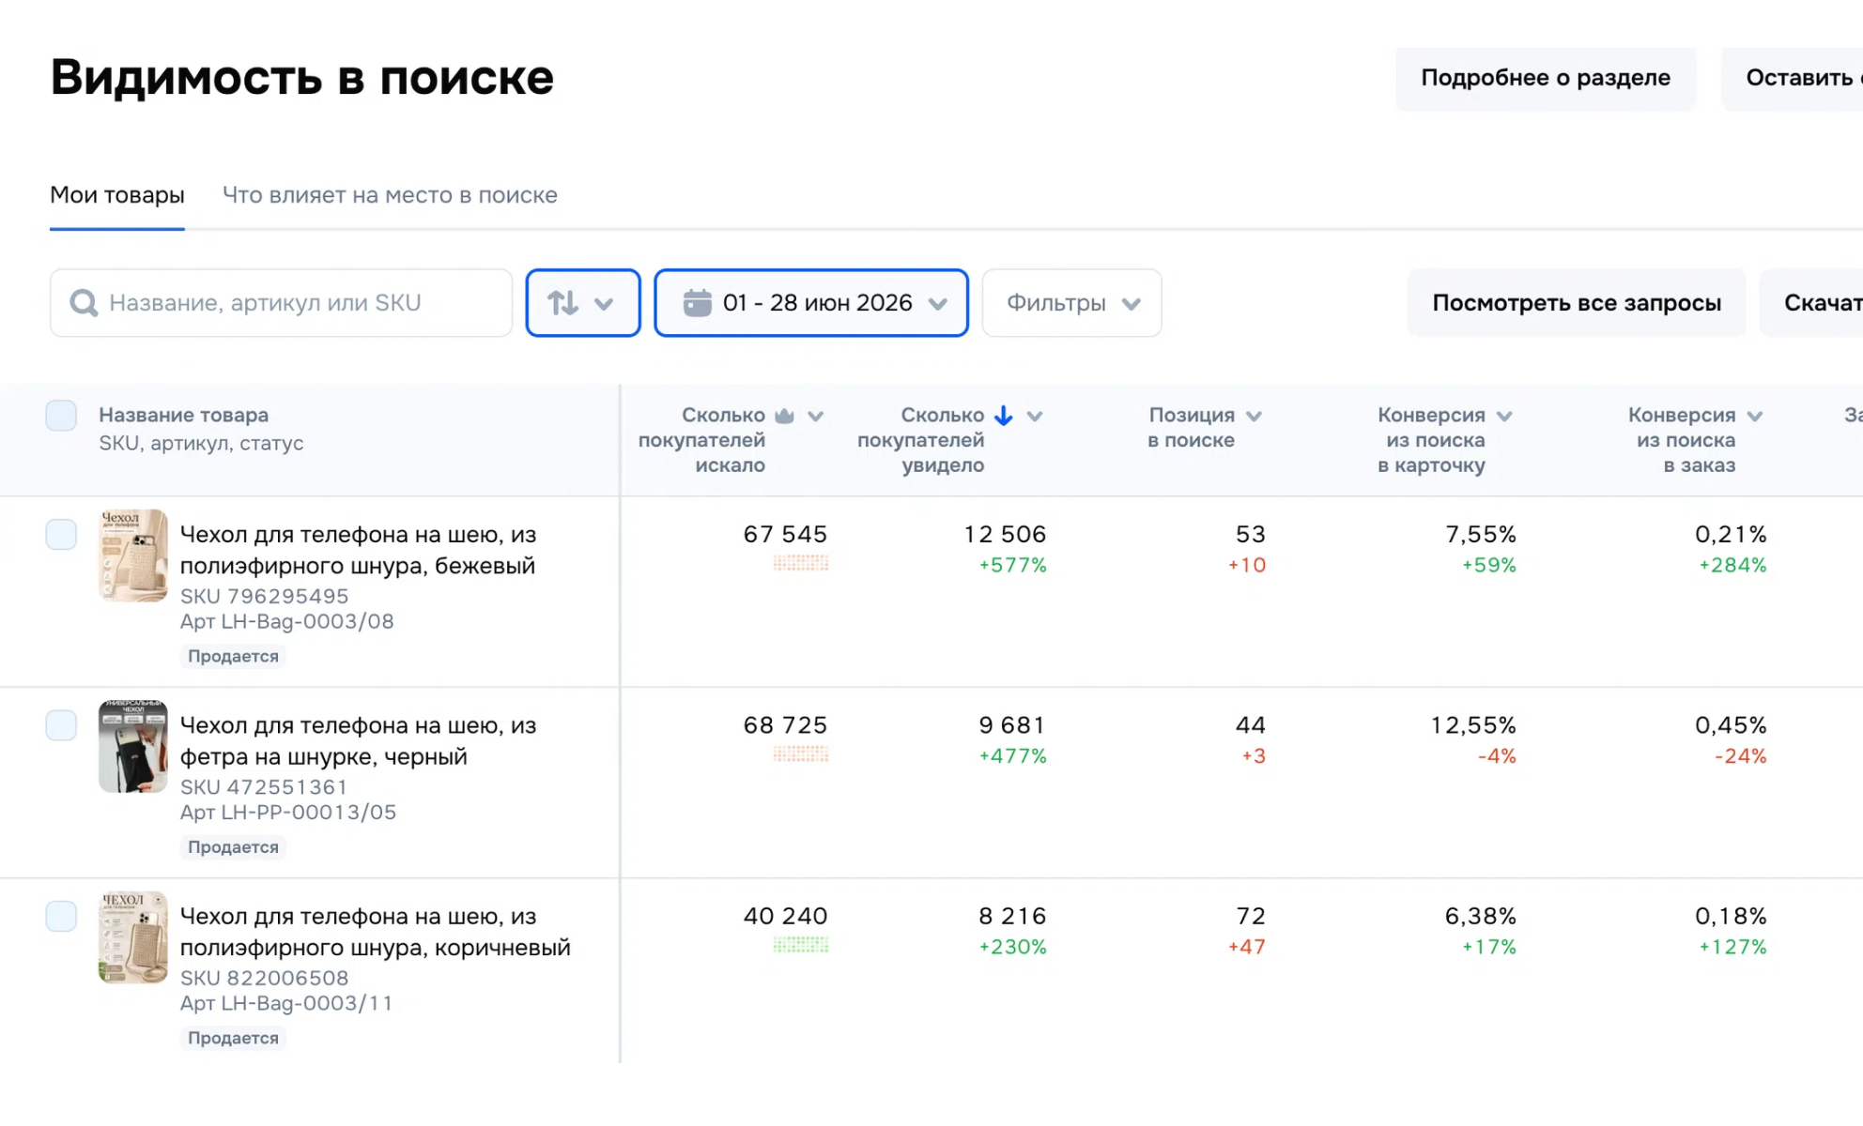Click the growth value +577%
This screenshot has width=1863, height=1126.
pyautogui.click(x=1012, y=565)
